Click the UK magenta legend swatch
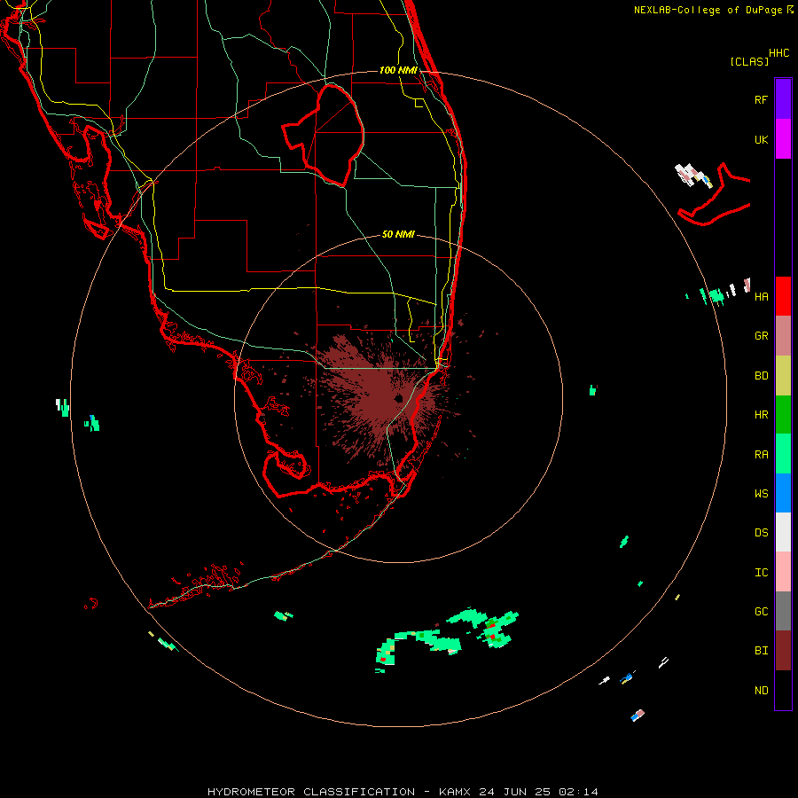 click(783, 139)
